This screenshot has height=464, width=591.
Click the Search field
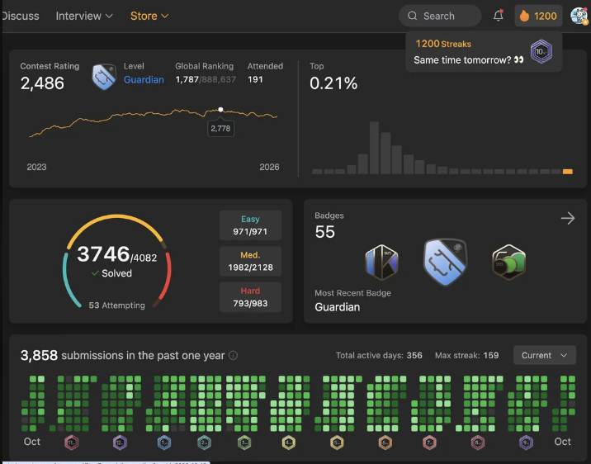coord(440,16)
